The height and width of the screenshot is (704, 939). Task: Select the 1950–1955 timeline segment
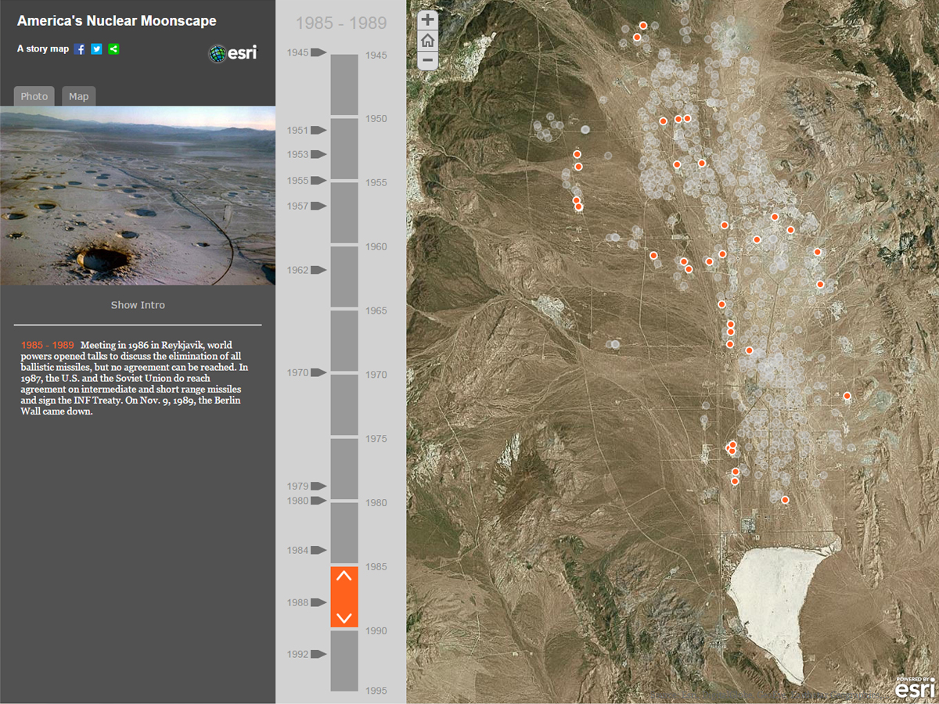[344, 149]
